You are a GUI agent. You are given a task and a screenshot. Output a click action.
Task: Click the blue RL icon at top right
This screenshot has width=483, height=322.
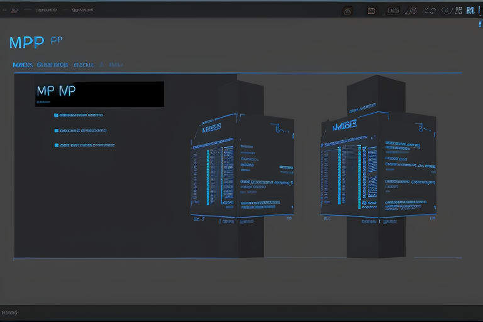click(470, 11)
